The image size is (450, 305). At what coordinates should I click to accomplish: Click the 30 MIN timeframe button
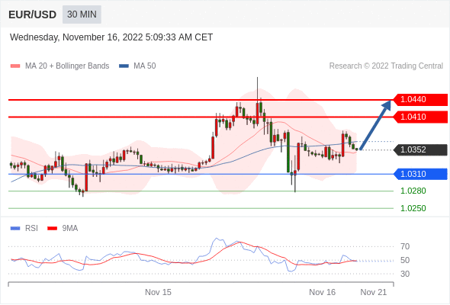click(x=82, y=14)
